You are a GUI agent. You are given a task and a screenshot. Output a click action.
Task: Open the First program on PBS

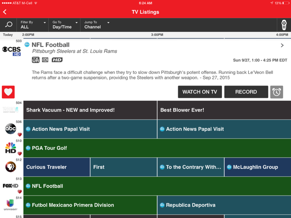[123, 167]
